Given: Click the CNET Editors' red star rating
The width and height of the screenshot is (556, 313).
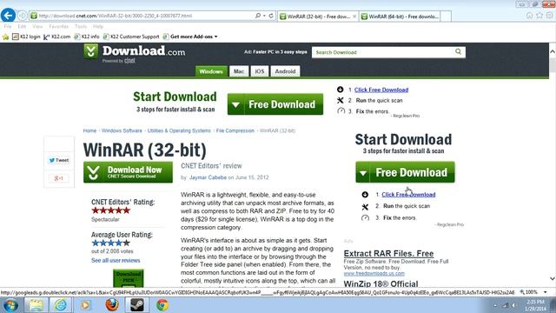Looking at the screenshot, I should click(x=111, y=210).
